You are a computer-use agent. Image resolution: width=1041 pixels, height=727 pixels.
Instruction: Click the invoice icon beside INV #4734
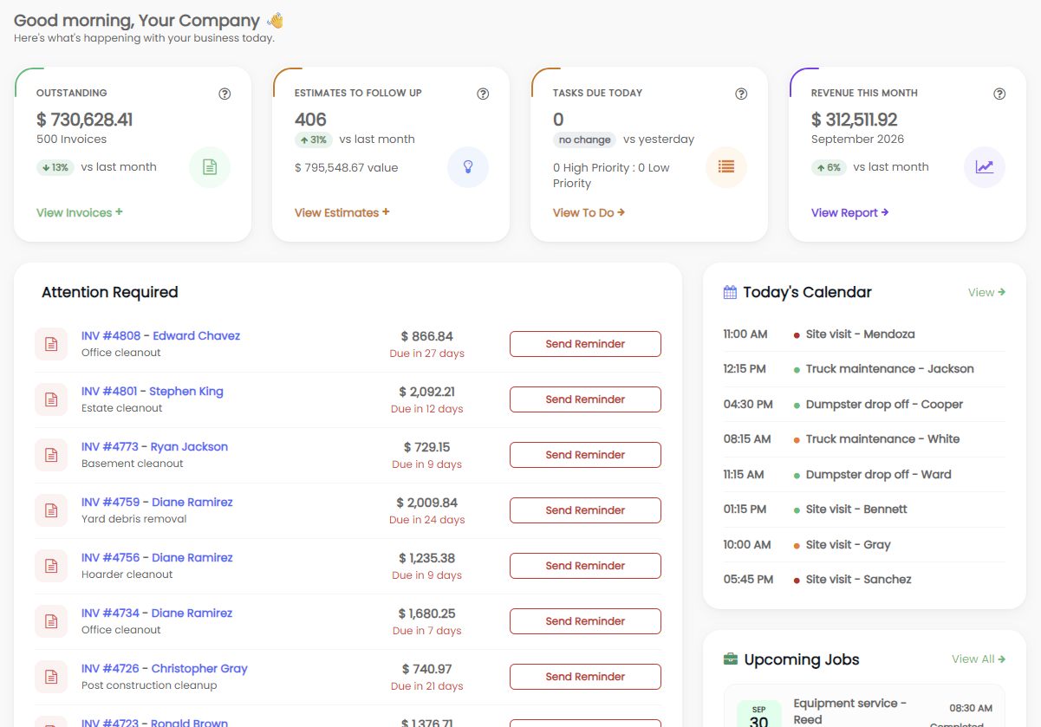51,621
